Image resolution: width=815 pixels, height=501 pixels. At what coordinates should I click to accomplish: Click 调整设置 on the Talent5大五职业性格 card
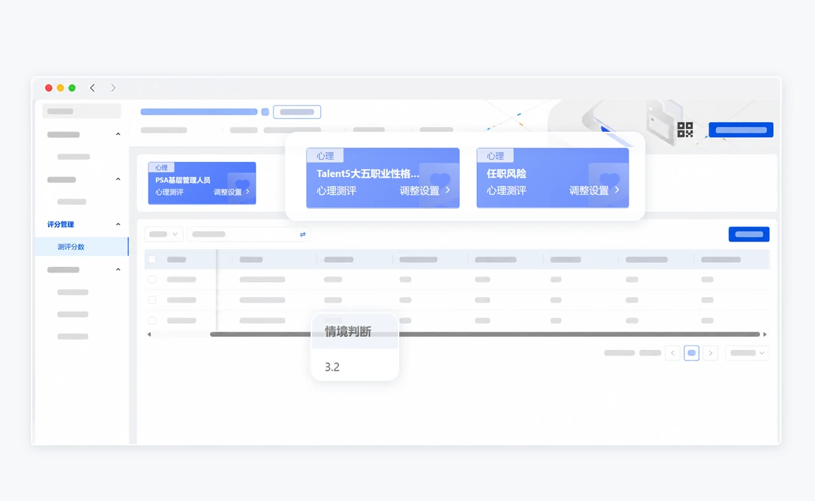pos(419,191)
